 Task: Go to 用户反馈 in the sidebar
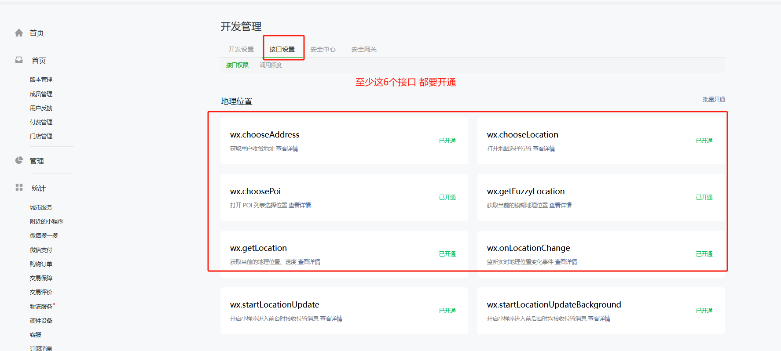coord(41,108)
